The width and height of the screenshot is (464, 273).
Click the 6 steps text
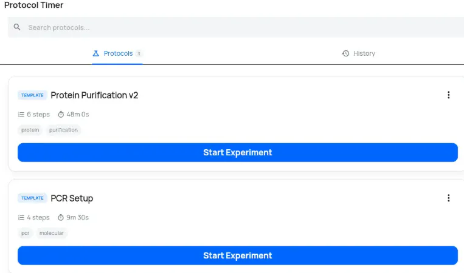click(38, 114)
